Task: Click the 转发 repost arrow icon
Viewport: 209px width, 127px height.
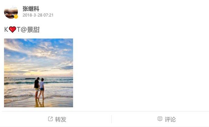Action: 50,119
